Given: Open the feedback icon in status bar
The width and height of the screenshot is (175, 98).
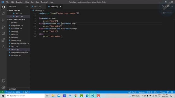Looking at the screenshot, I should [x=168, y=92].
